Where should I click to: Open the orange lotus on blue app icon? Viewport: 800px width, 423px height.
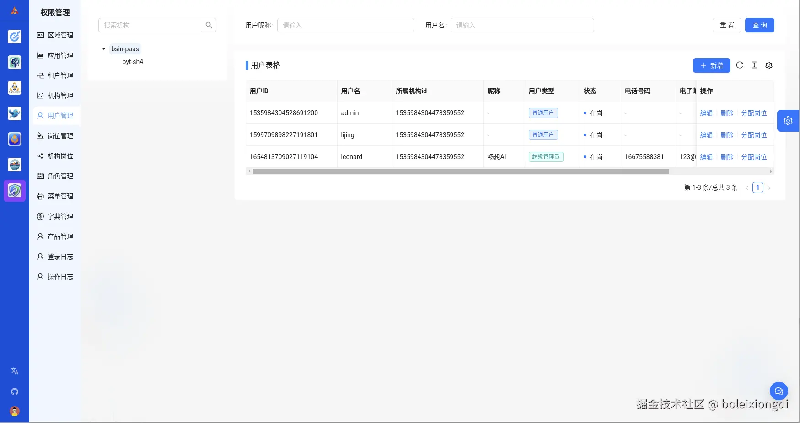[15, 139]
